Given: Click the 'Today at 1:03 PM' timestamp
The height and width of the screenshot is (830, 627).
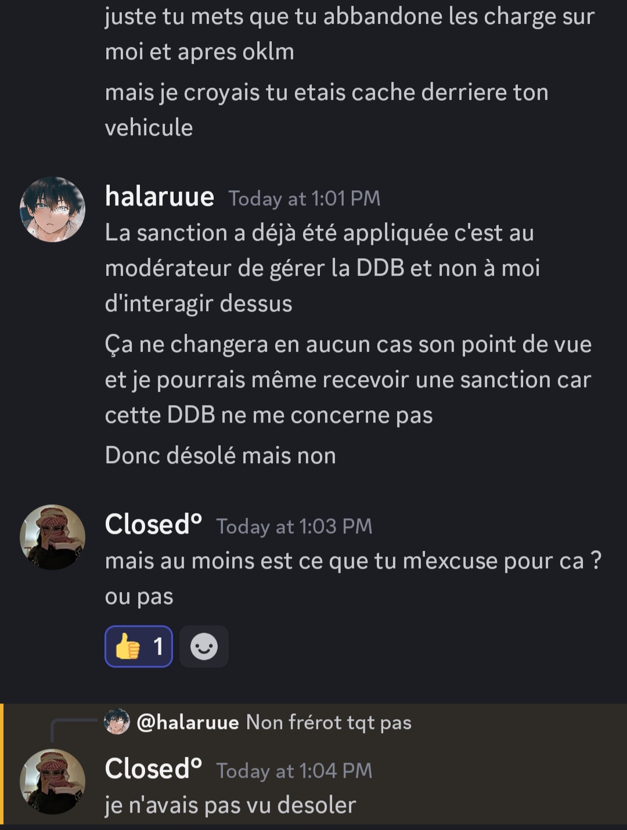Looking at the screenshot, I should point(294,526).
